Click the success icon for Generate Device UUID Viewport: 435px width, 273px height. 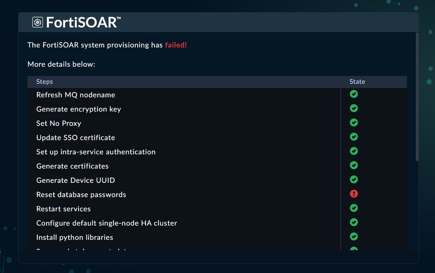point(354,179)
